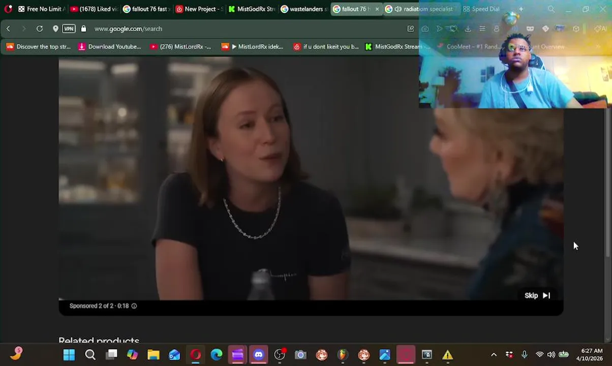Open the Camera app on the taskbar
The width and height of the screenshot is (612, 366).
point(300,355)
